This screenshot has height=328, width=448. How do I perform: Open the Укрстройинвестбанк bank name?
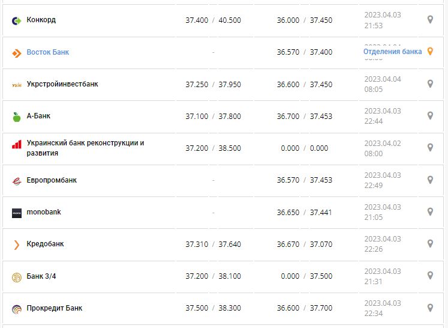[x=62, y=84]
